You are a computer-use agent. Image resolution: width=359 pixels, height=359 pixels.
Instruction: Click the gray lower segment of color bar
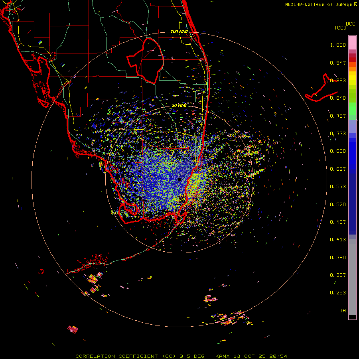click(x=352, y=277)
